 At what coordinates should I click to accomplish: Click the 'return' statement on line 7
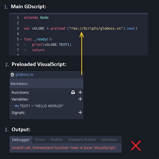[x=38, y=50]
